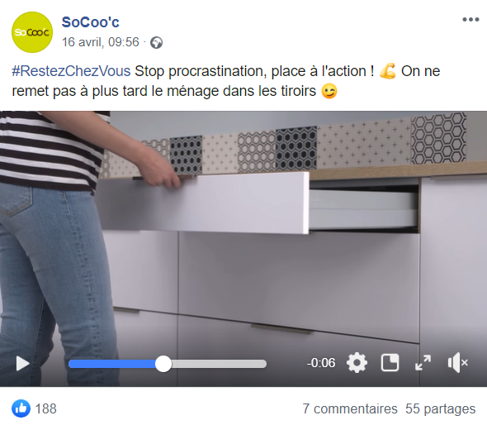Show the 7 commentaires
The height and width of the screenshot is (425, 487).
click(350, 408)
